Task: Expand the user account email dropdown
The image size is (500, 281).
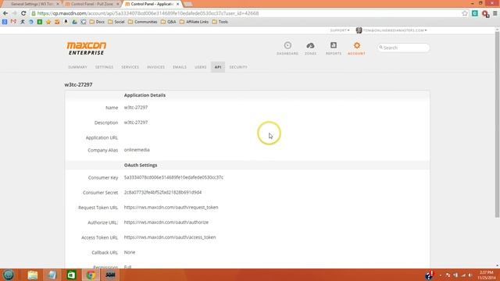Action: coord(392,30)
